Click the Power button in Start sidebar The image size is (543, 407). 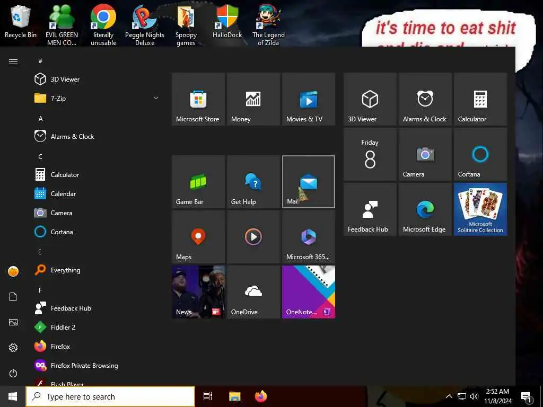coord(13,373)
